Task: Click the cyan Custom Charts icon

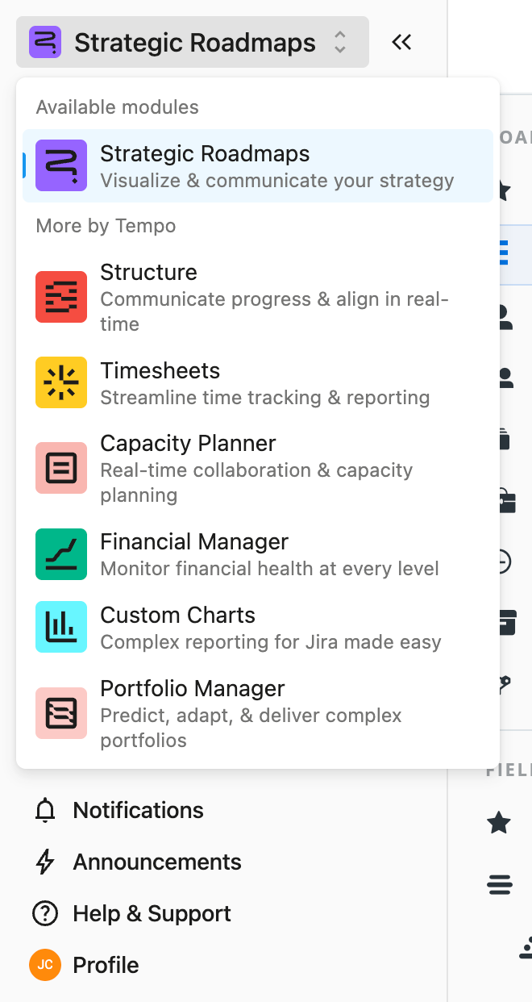Action: pos(61,627)
